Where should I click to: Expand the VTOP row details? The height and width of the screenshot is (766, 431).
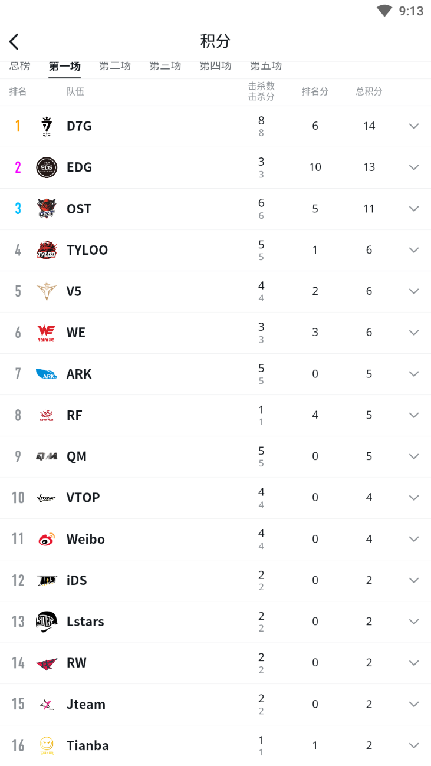click(414, 498)
